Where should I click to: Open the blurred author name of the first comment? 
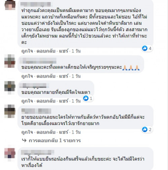pos(36,4)
